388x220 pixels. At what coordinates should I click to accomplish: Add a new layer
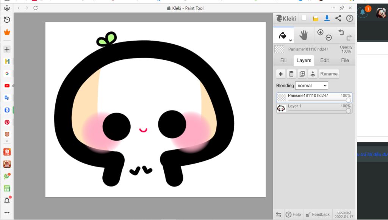(281, 74)
